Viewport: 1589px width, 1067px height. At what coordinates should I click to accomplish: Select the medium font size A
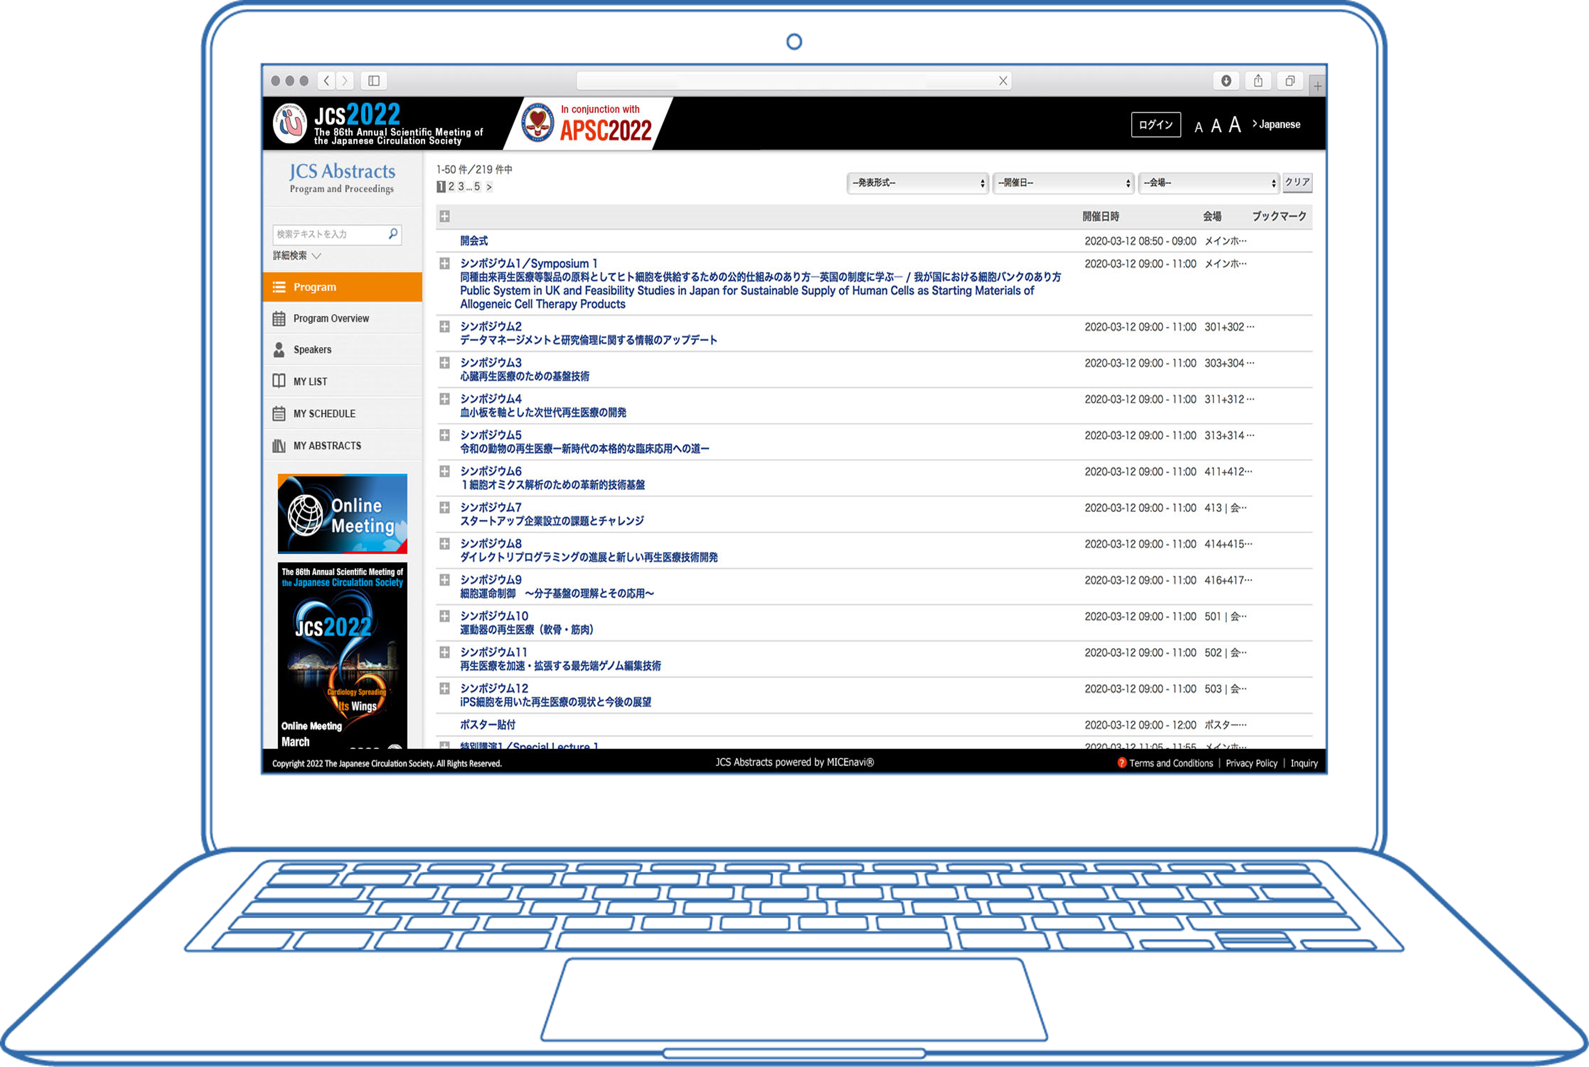click(1216, 126)
